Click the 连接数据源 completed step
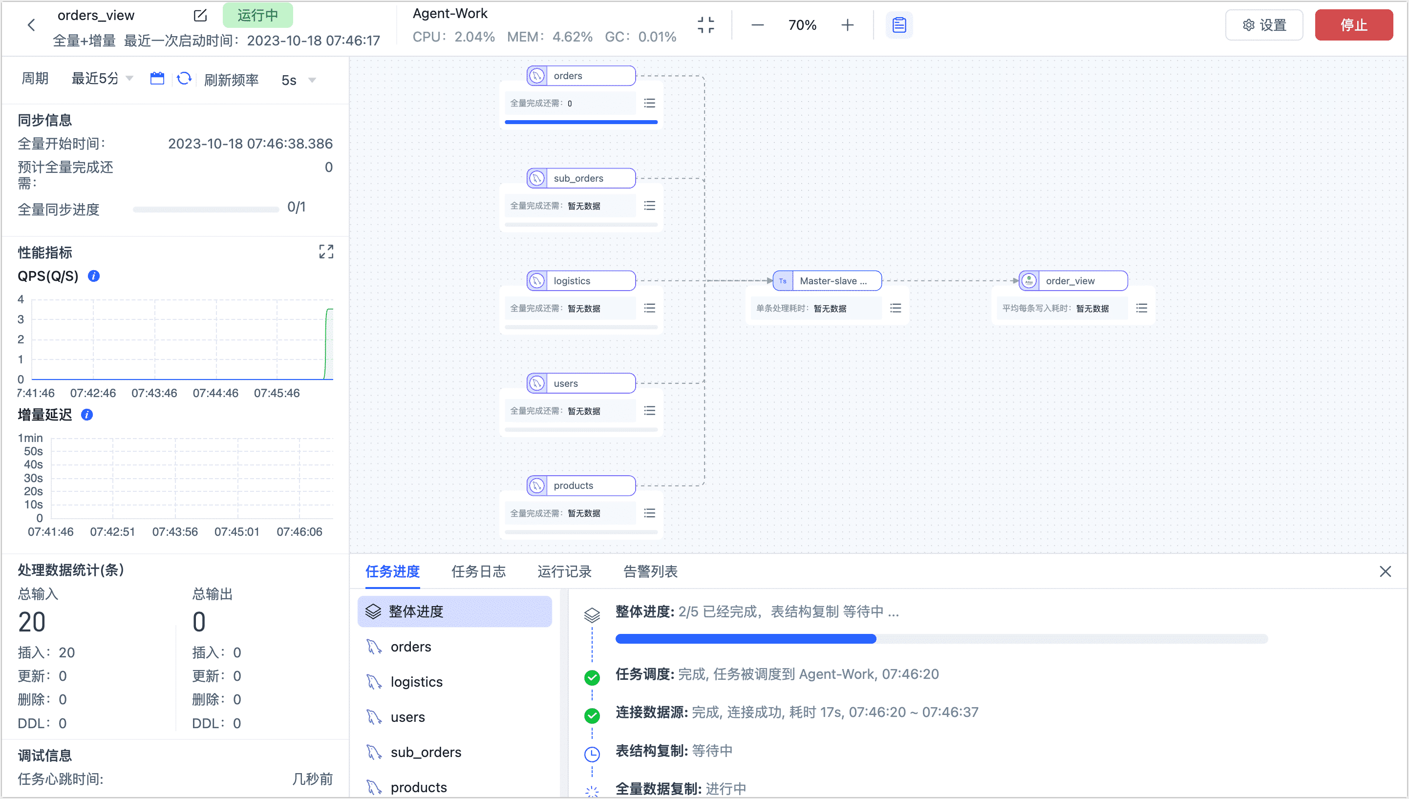This screenshot has height=799, width=1409. point(796,712)
